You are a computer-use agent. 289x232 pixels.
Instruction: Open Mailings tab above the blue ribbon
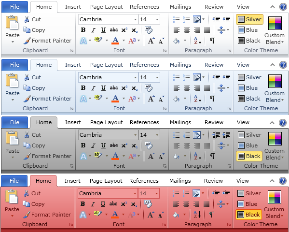tap(180, 65)
